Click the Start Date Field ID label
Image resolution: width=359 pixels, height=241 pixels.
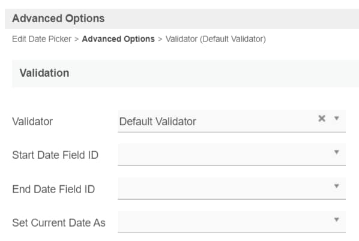55,155
